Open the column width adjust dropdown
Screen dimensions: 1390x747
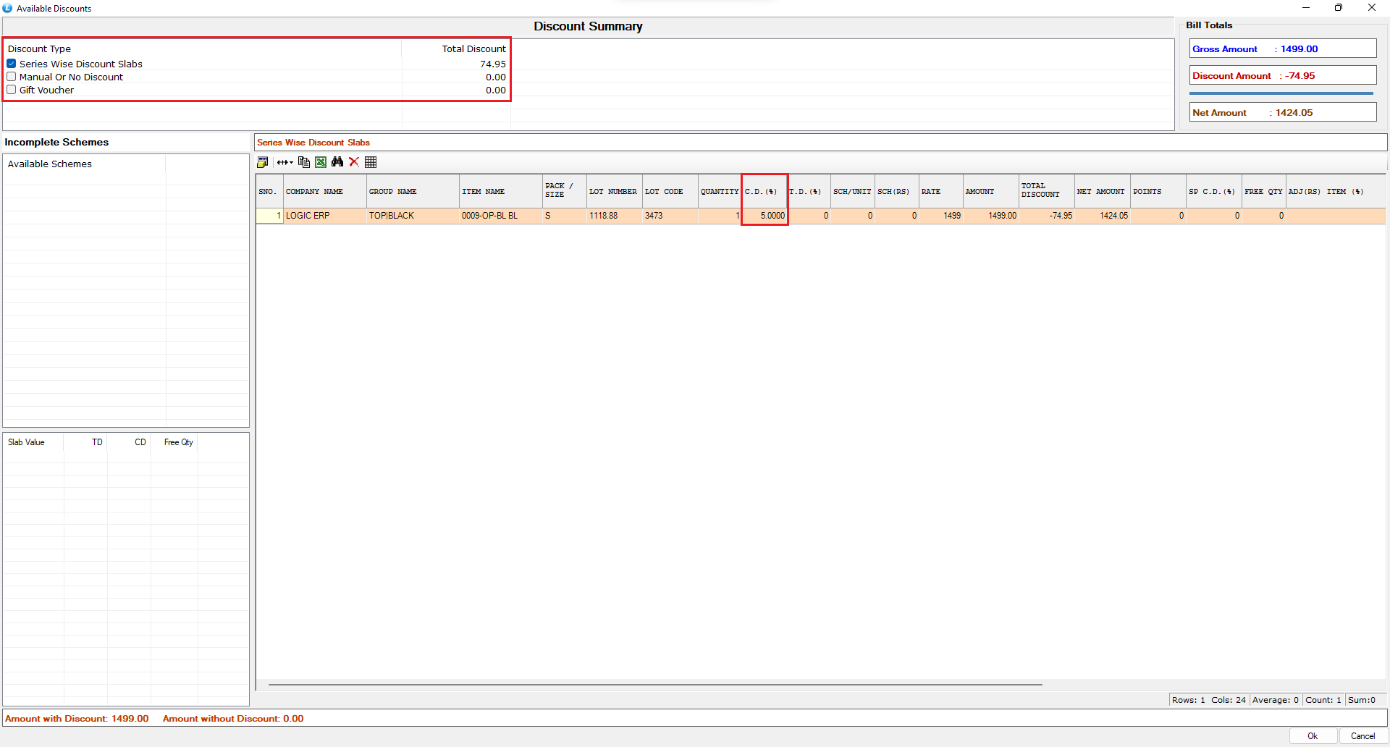coord(285,162)
